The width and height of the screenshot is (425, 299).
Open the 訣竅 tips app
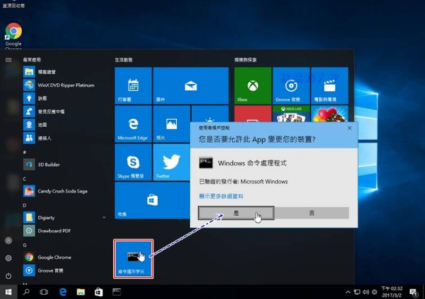[x=65, y=98]
